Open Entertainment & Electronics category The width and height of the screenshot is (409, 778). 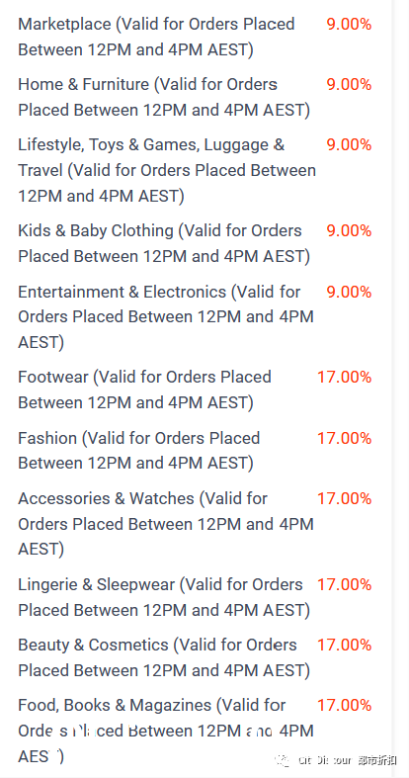pos(166,316)
